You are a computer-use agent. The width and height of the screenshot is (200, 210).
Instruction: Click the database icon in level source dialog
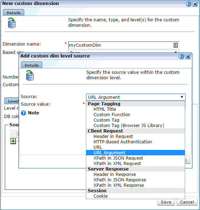pyautogui.click(x=30, y=75)
